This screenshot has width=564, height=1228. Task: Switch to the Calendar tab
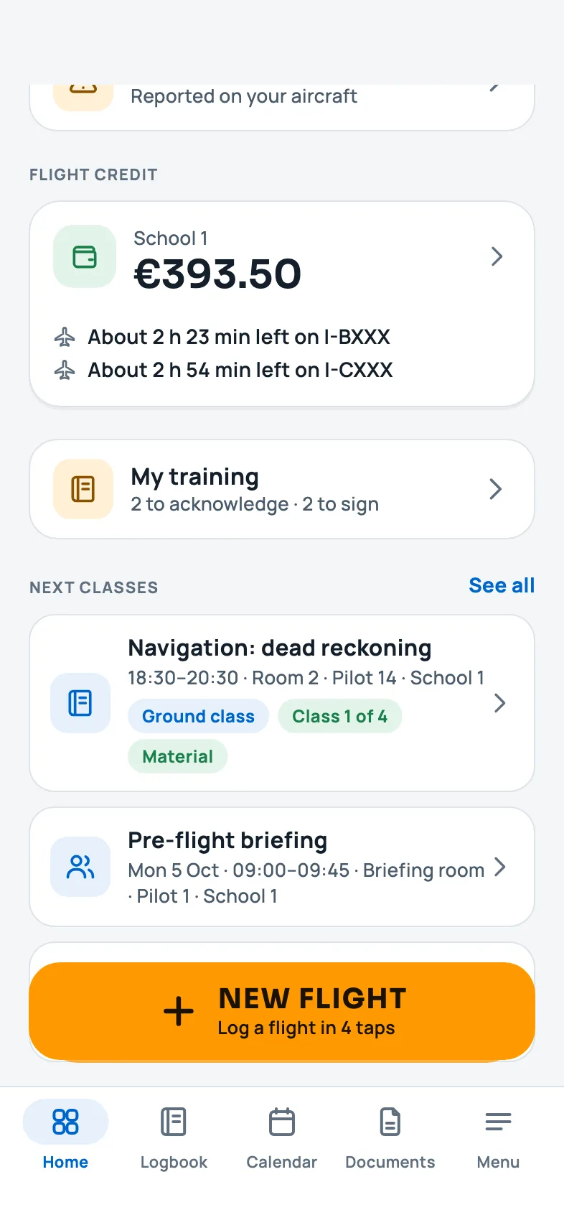[282, 1135]
